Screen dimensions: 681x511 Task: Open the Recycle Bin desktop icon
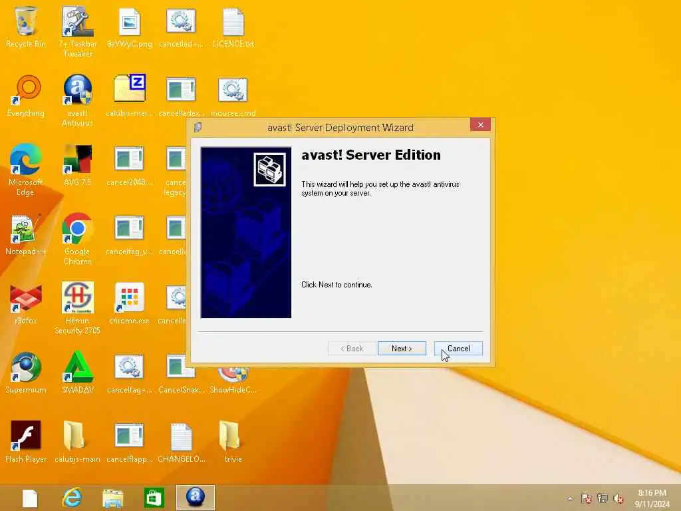pyautogui.click(x=26, y=27)
